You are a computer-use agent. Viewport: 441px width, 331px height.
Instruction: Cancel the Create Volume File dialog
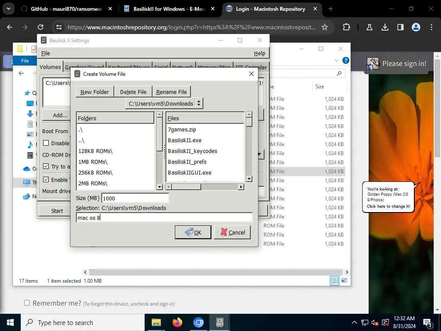[232, 232]
